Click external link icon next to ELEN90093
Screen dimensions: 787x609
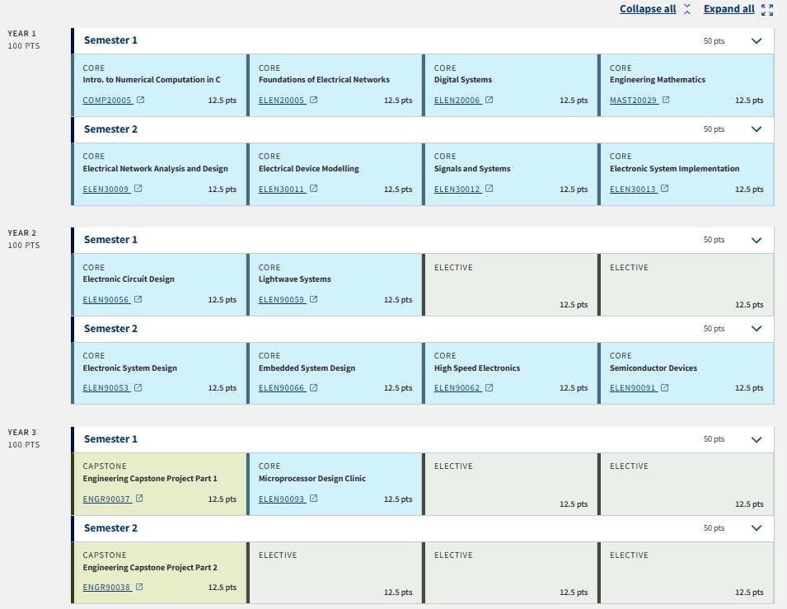pos(313,499)
